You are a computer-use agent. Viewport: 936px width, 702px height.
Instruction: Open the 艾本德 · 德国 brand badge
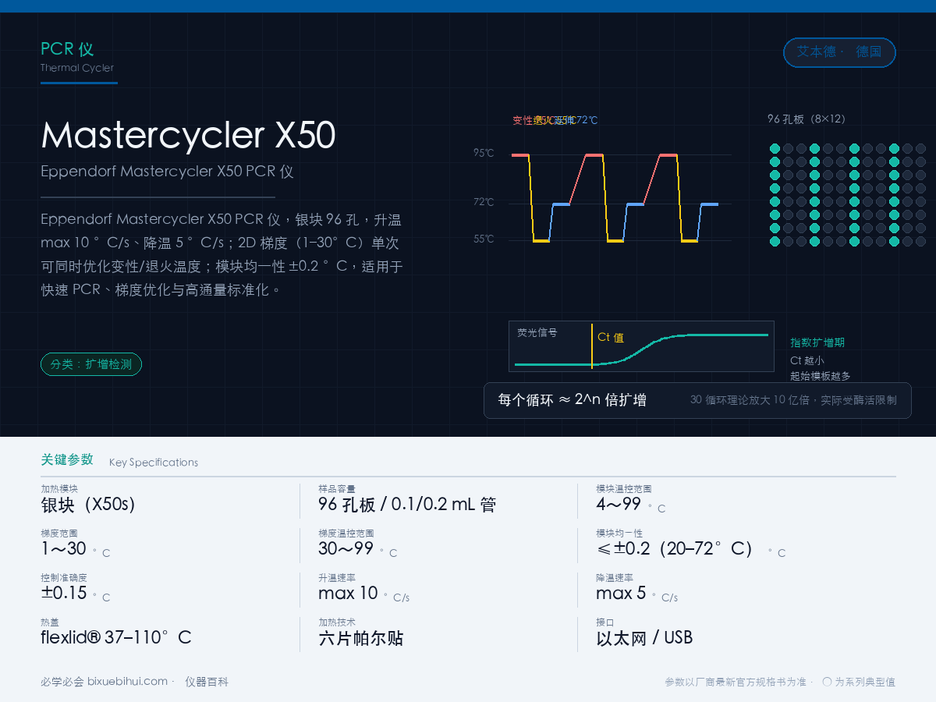pos(839,52)
